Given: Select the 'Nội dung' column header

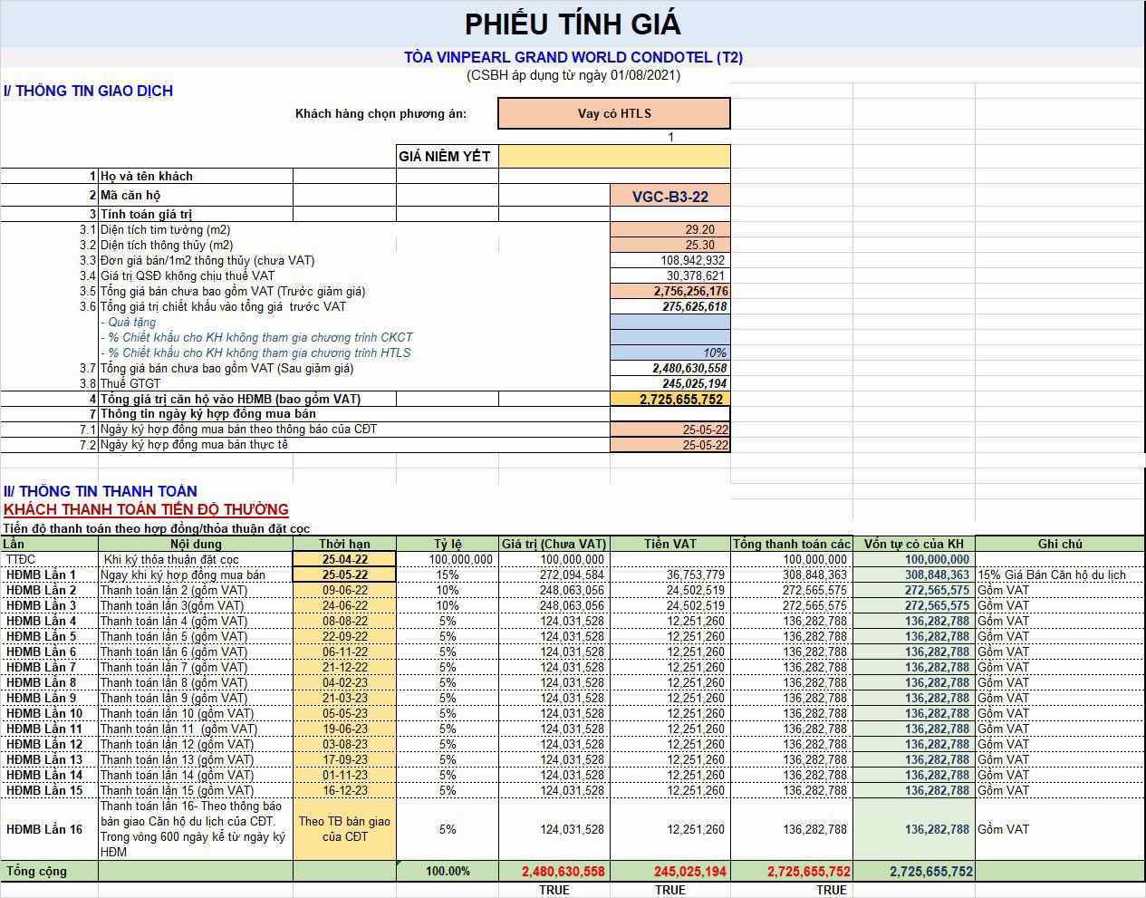Looking at the screenshot, I should [x=195, y=545].
